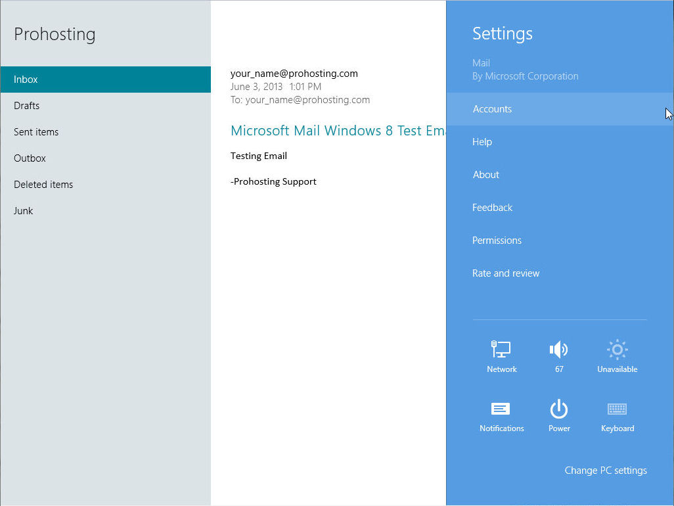Screen dimensions: 674x506
Task: Click the 'Testing Email' body text
Action: (x=259, y=156)
